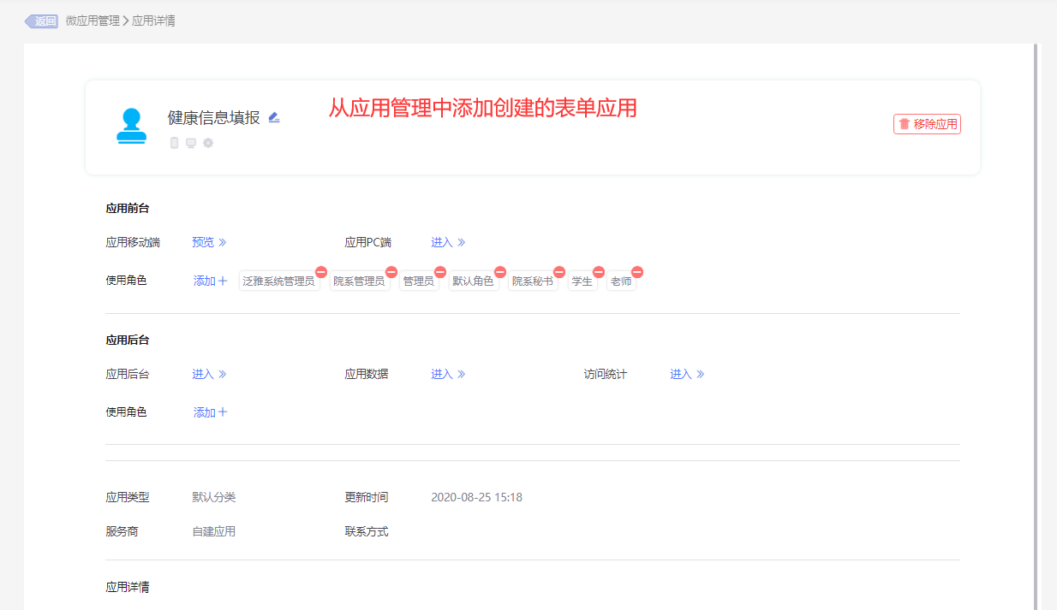Click the vertical scrollbar on the right
1057x610 pixels.
(1037, 327)
